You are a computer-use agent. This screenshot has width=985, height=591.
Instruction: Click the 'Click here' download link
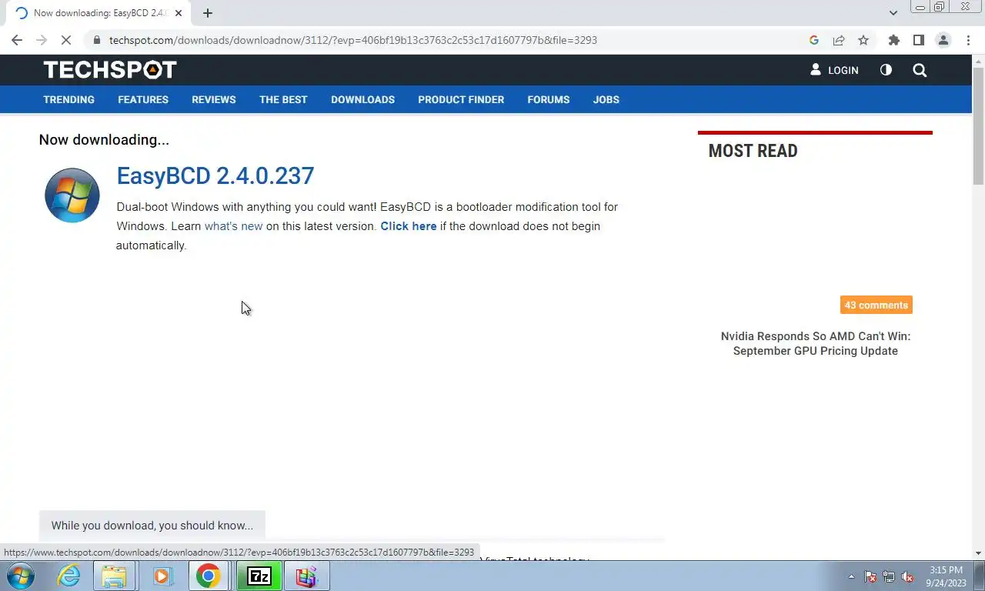(x=409, y=226)
